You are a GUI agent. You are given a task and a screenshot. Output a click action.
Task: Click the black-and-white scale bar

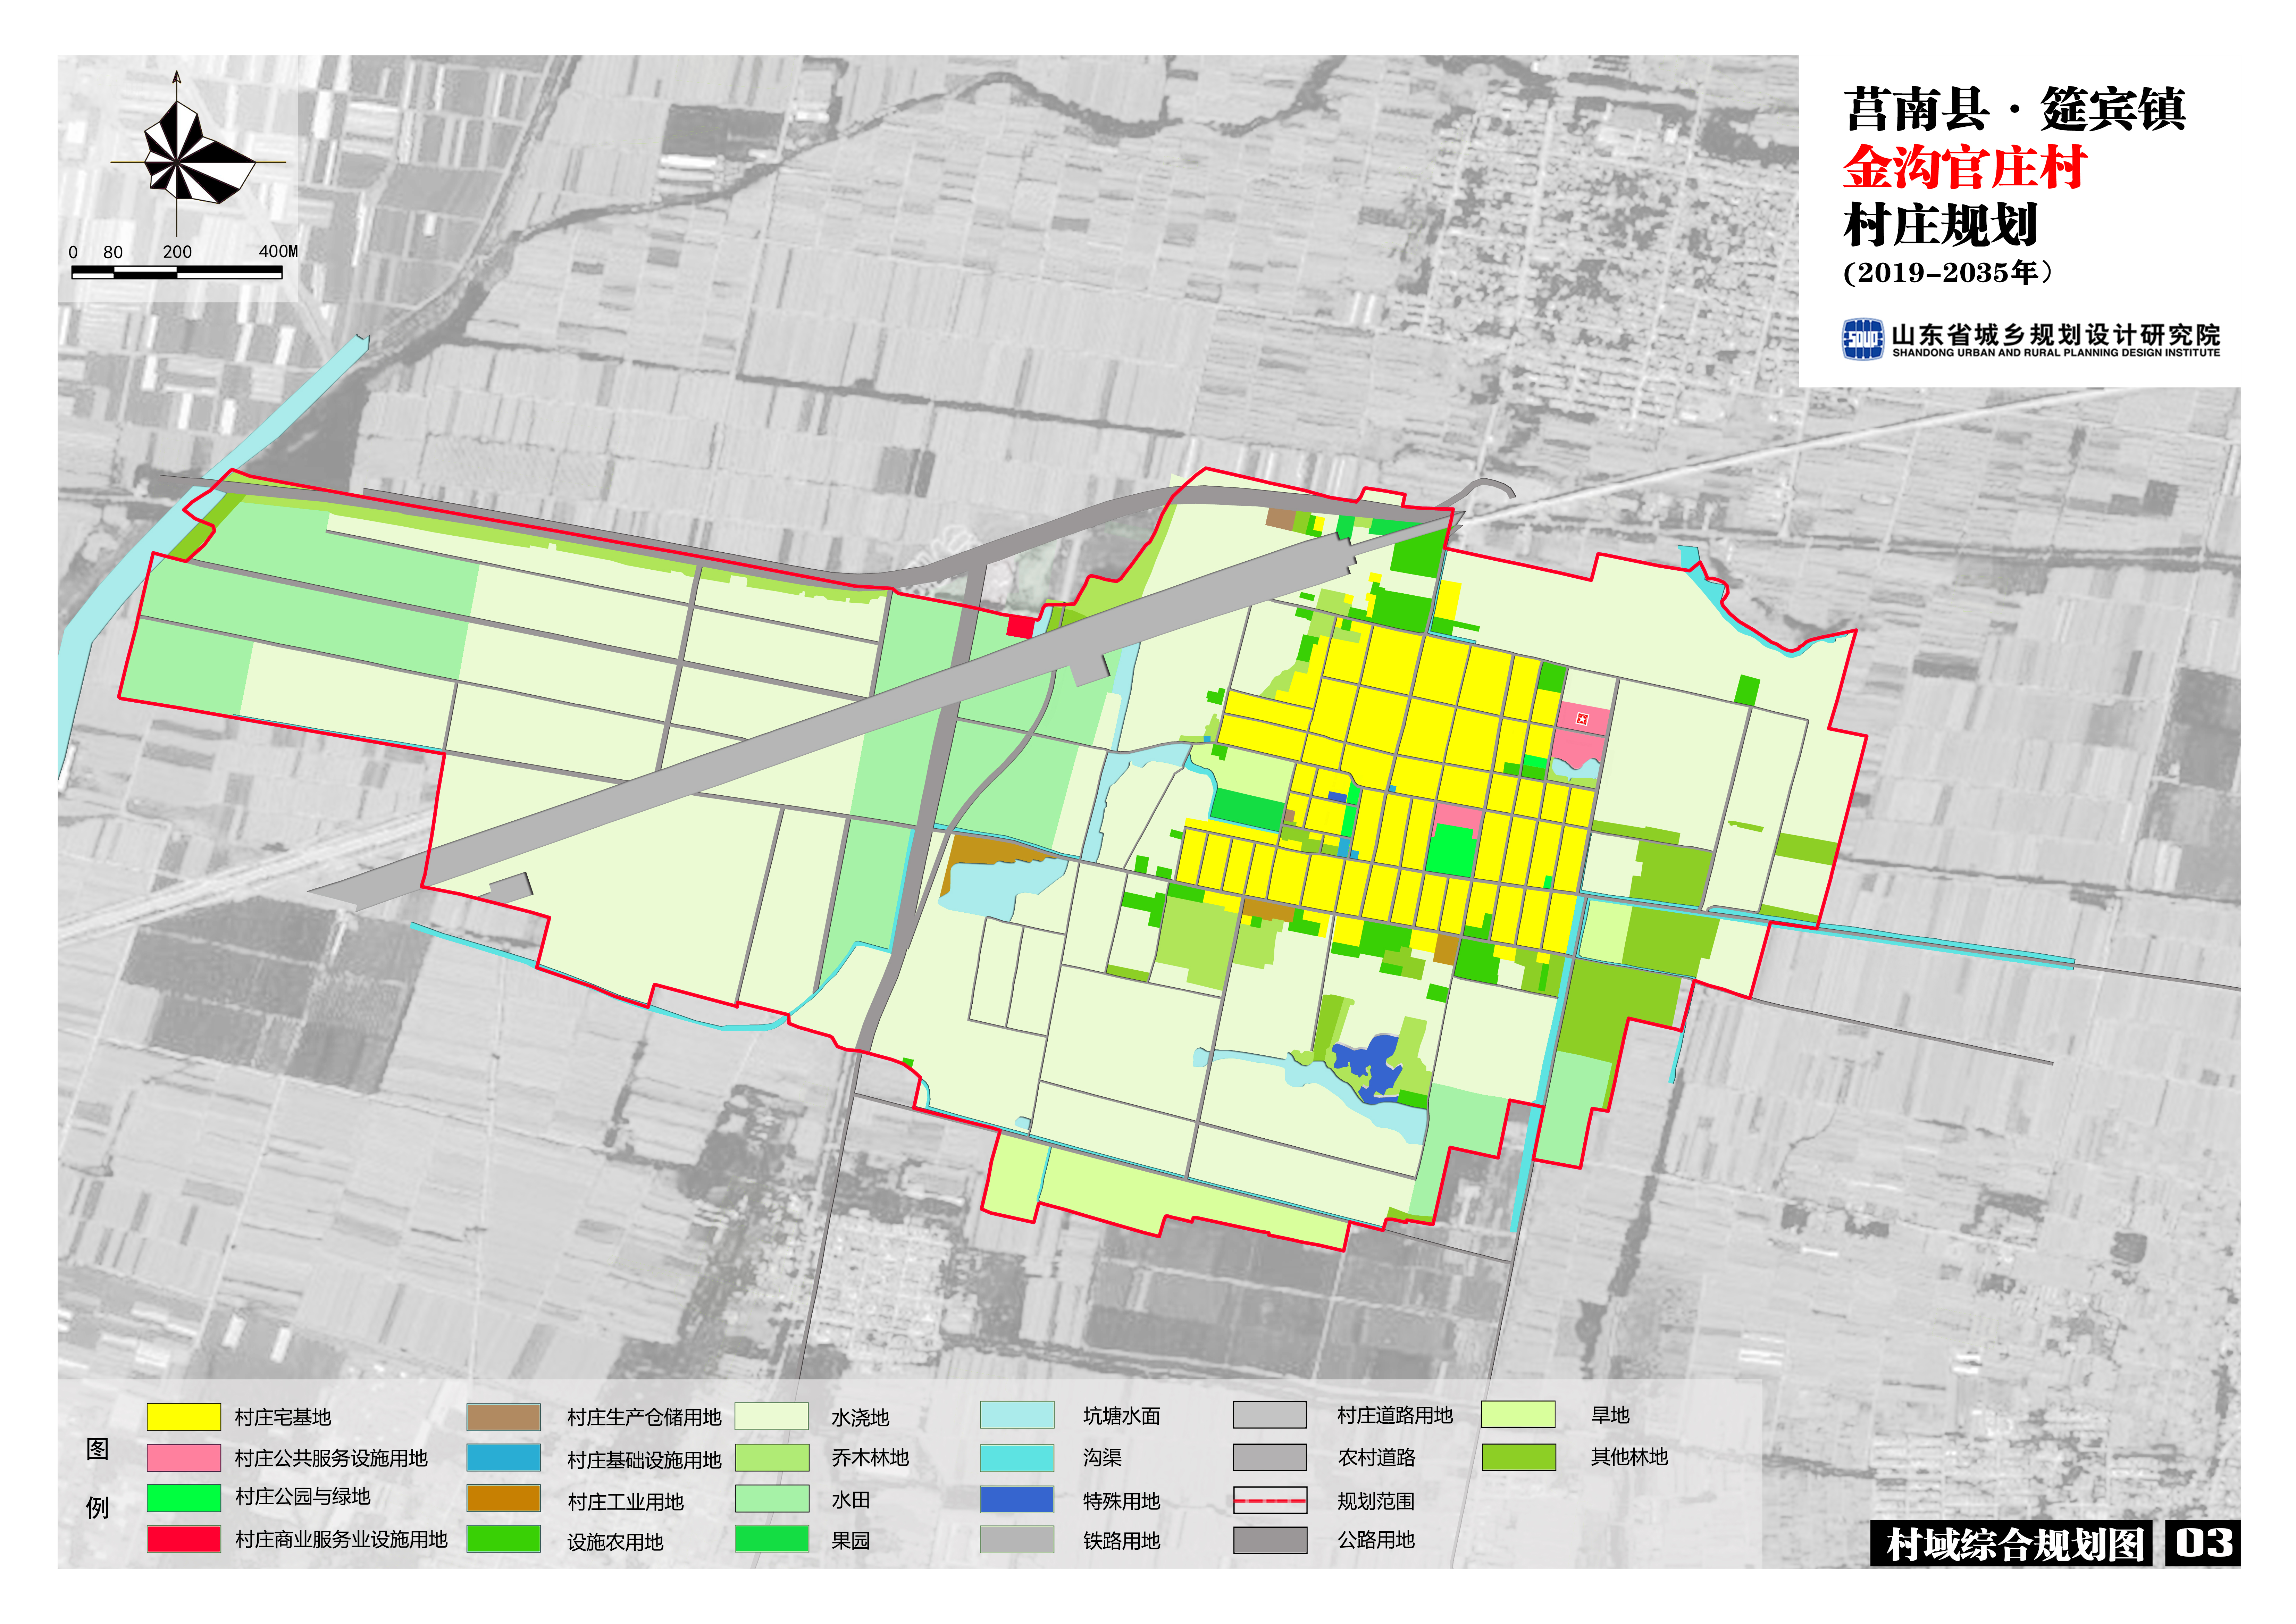click(177, 273)
